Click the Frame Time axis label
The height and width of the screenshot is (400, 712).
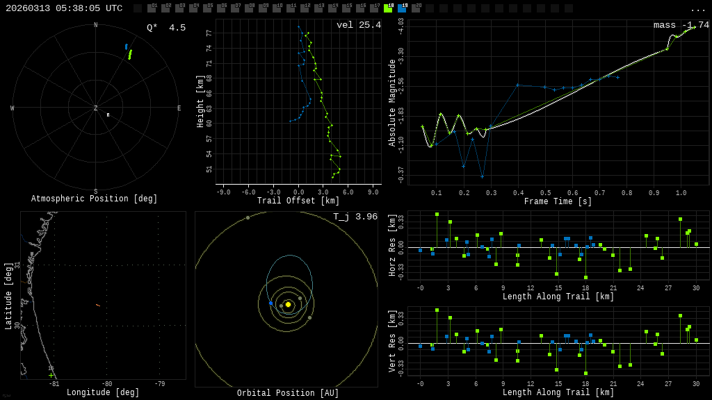pos(558,201)
